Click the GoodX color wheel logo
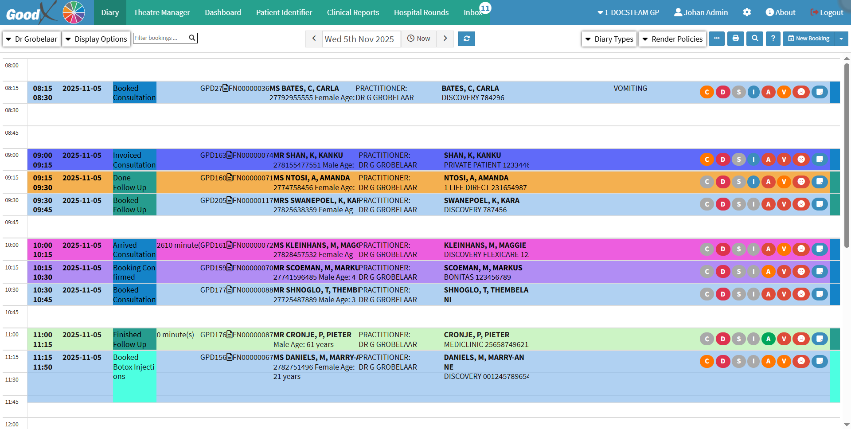Screen dimensions: 851x429 pos(74,12)
